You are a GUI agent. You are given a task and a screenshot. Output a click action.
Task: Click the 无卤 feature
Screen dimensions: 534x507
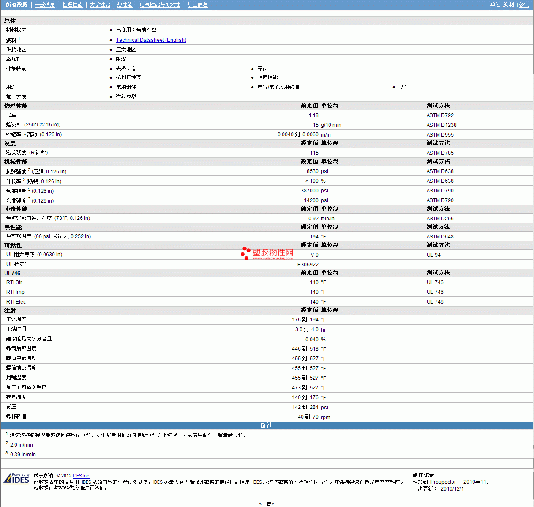[262, 69]
